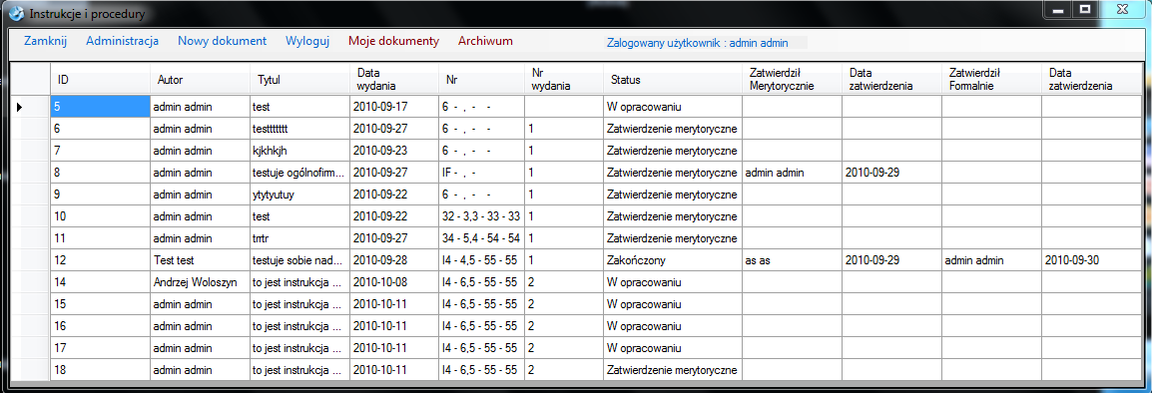Select the ID cell with value 14
The height and width of the screenshot is (393, 1152).
click(100, 282)
